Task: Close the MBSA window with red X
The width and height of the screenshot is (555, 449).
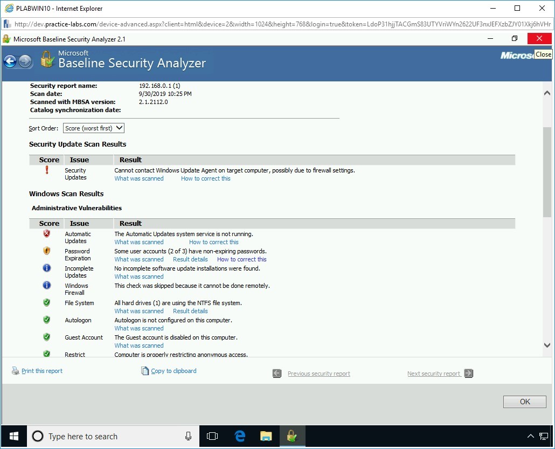Action: click(539, 39)
